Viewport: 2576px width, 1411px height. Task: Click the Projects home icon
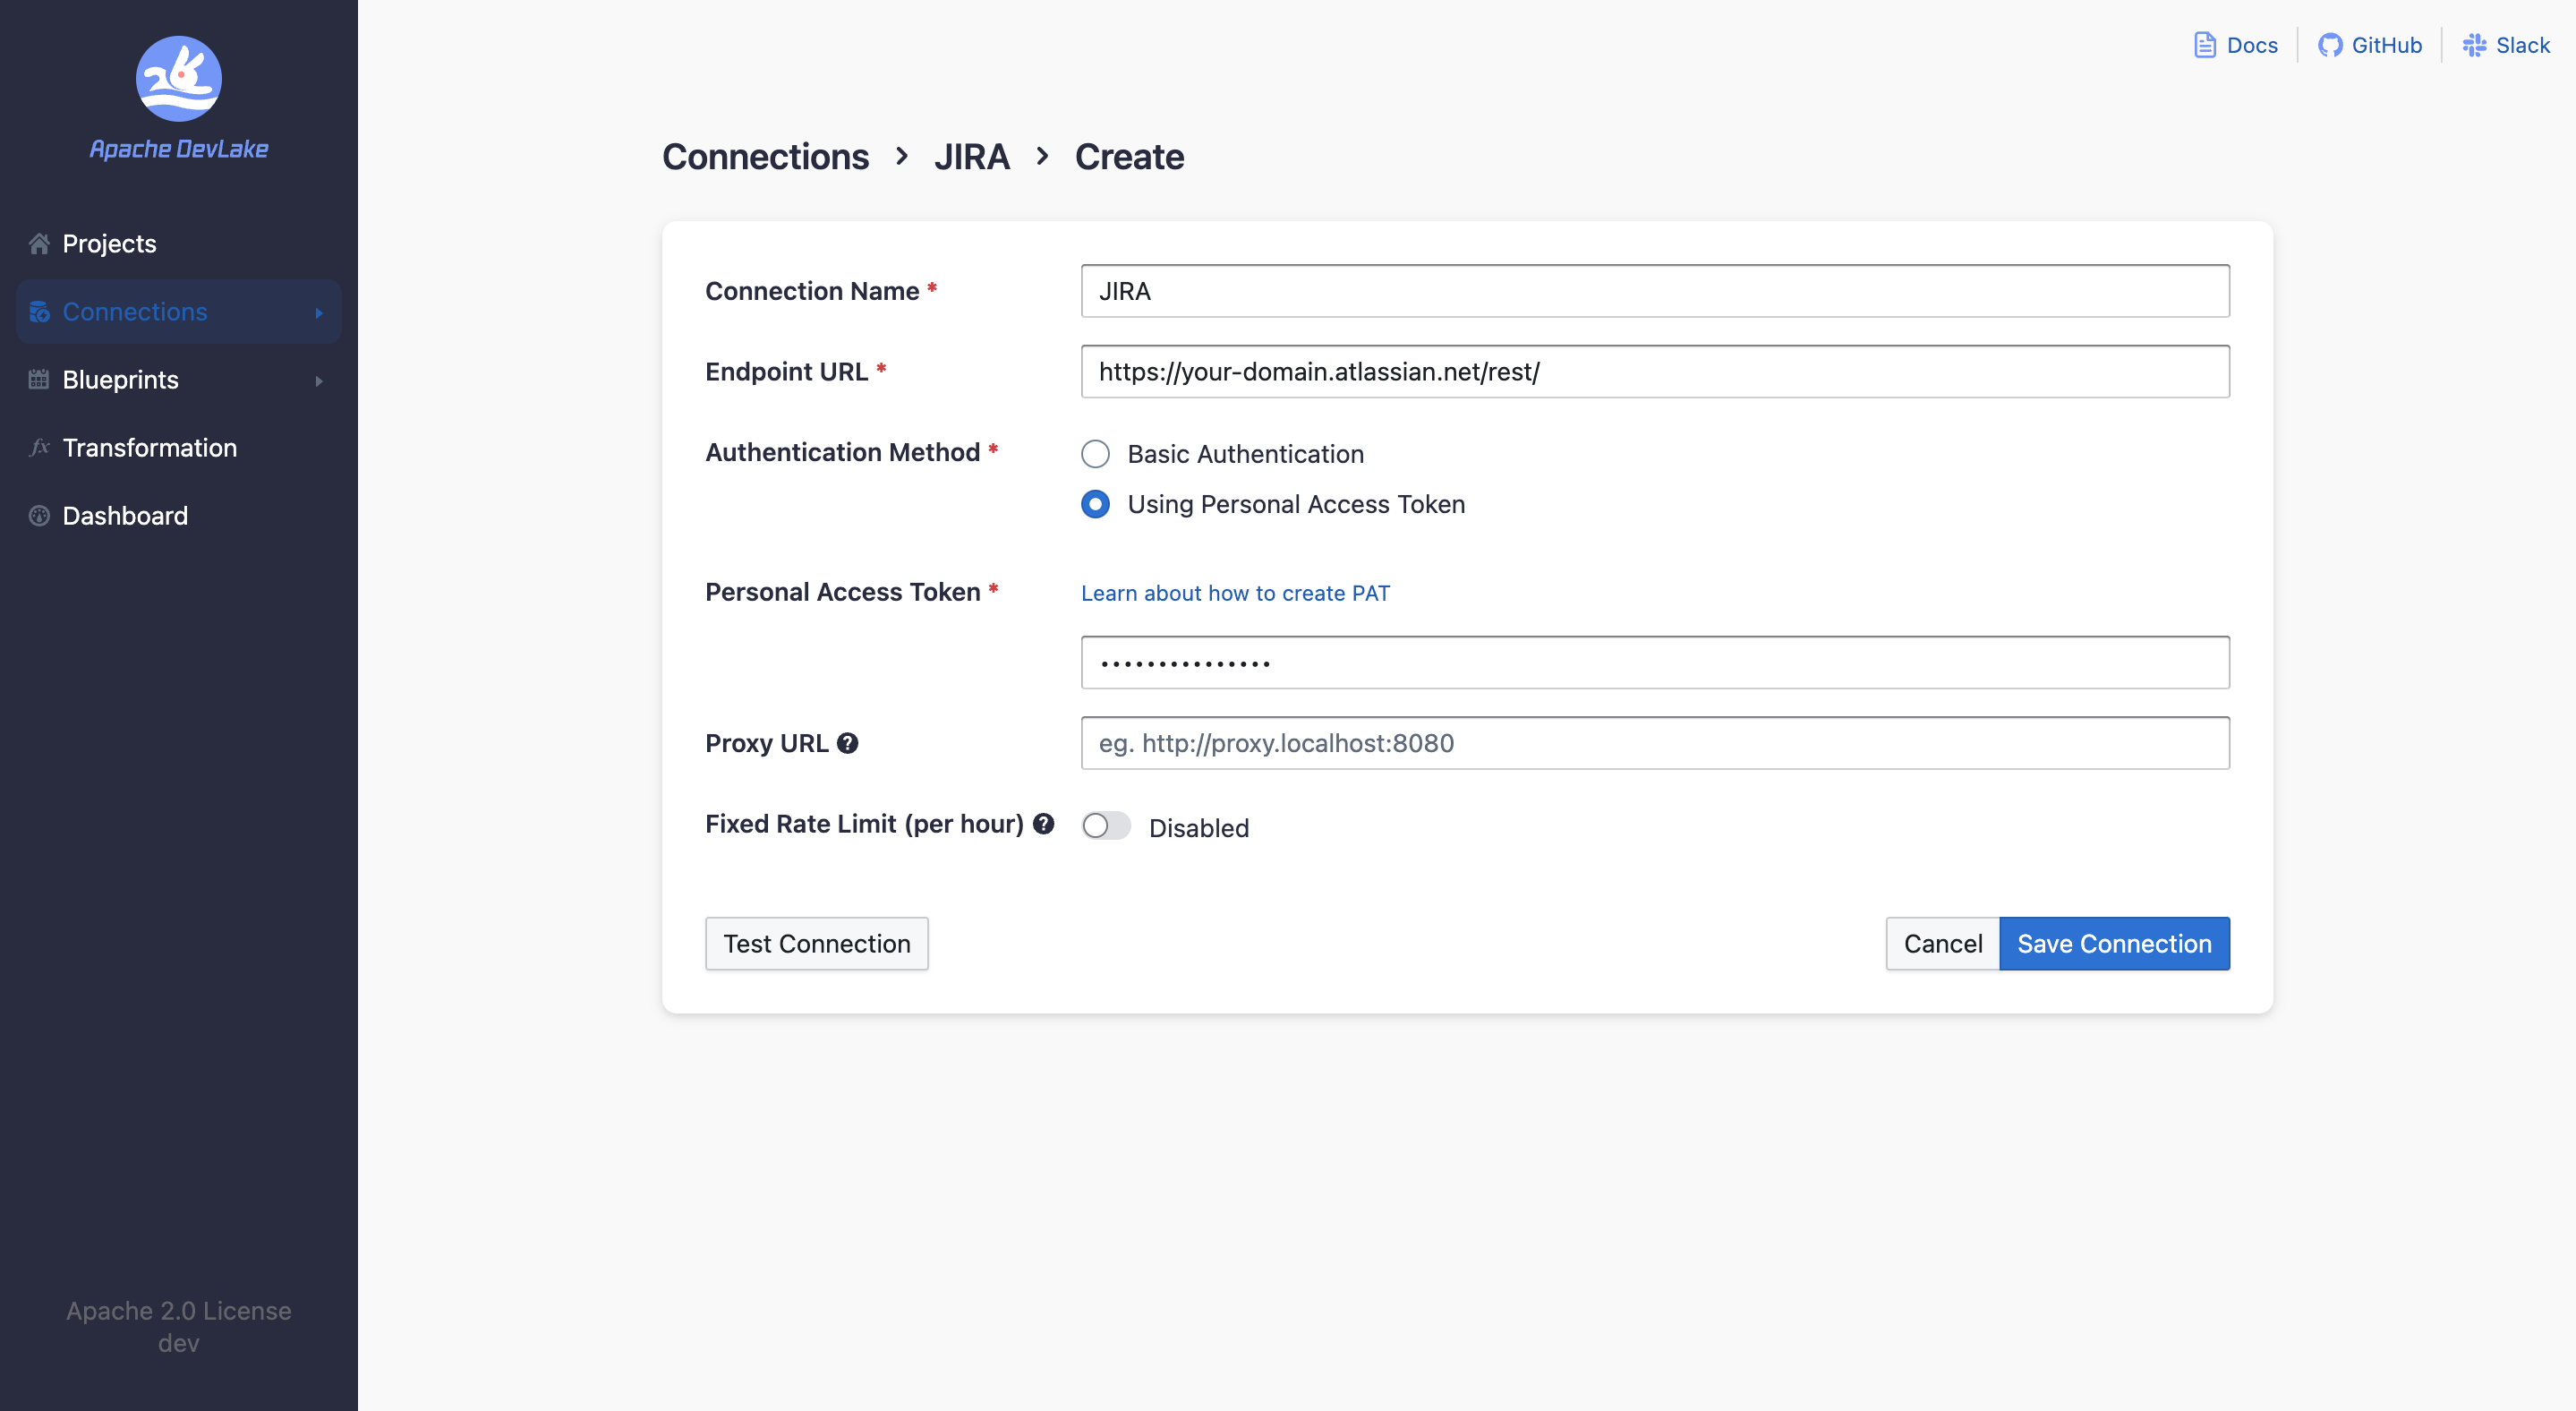(39, 244)
